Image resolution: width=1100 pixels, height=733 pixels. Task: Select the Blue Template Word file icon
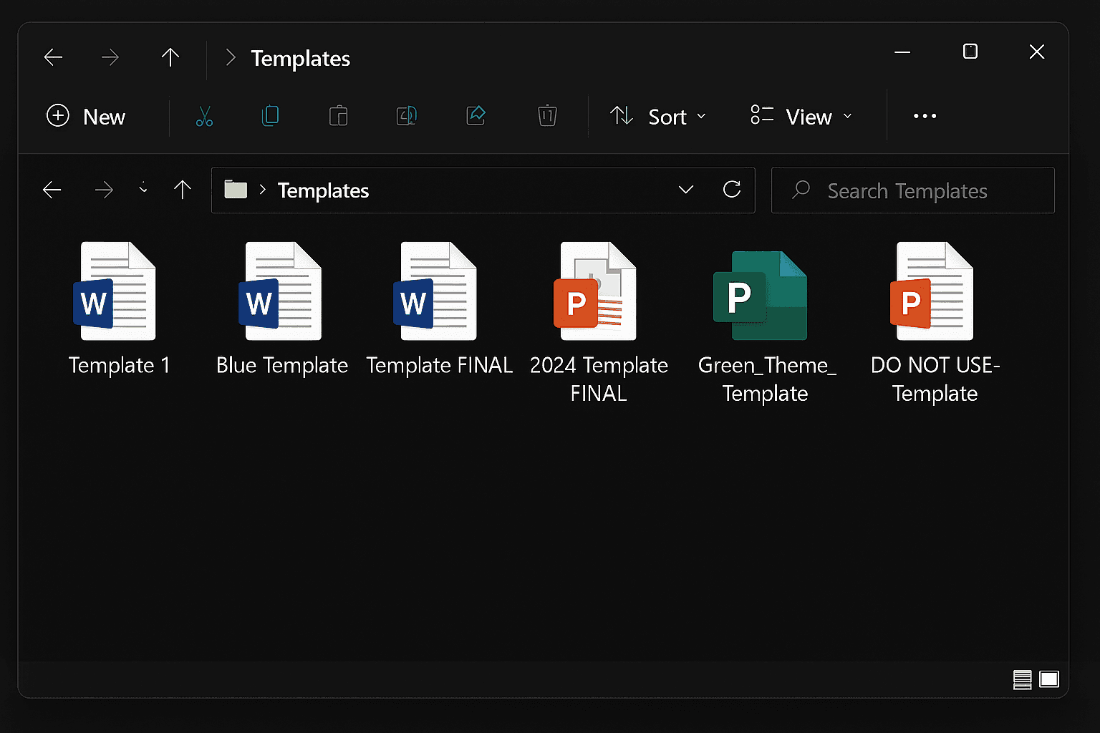(280, 291)
